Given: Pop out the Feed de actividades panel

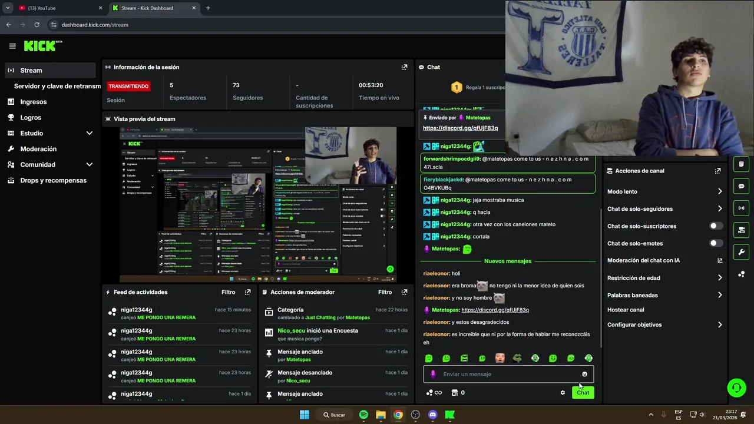Looking at the screenshot, I should coord(247,292).
